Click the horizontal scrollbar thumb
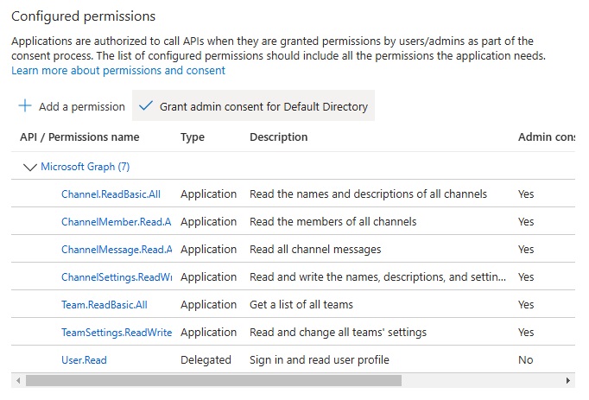 pyautogui.click(x=213, y=380)
